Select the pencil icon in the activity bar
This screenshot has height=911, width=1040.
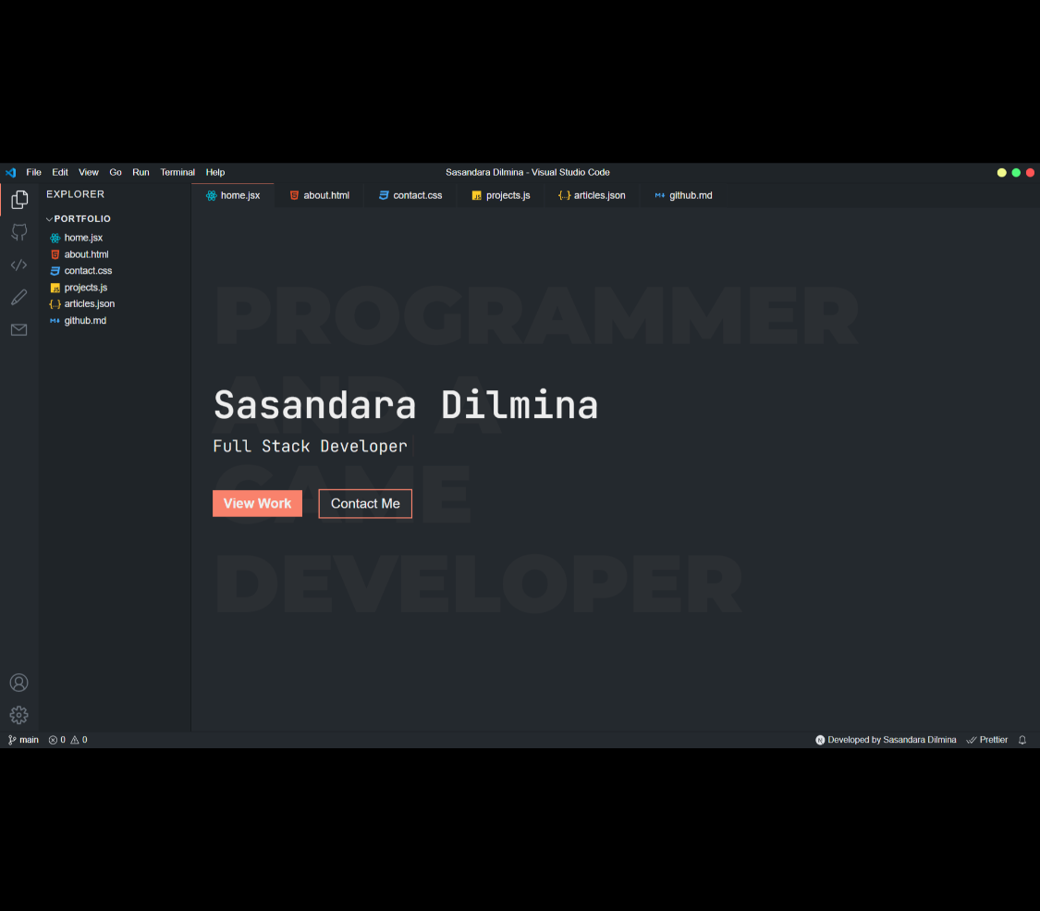pyautogui.click(x=18, y=297)
